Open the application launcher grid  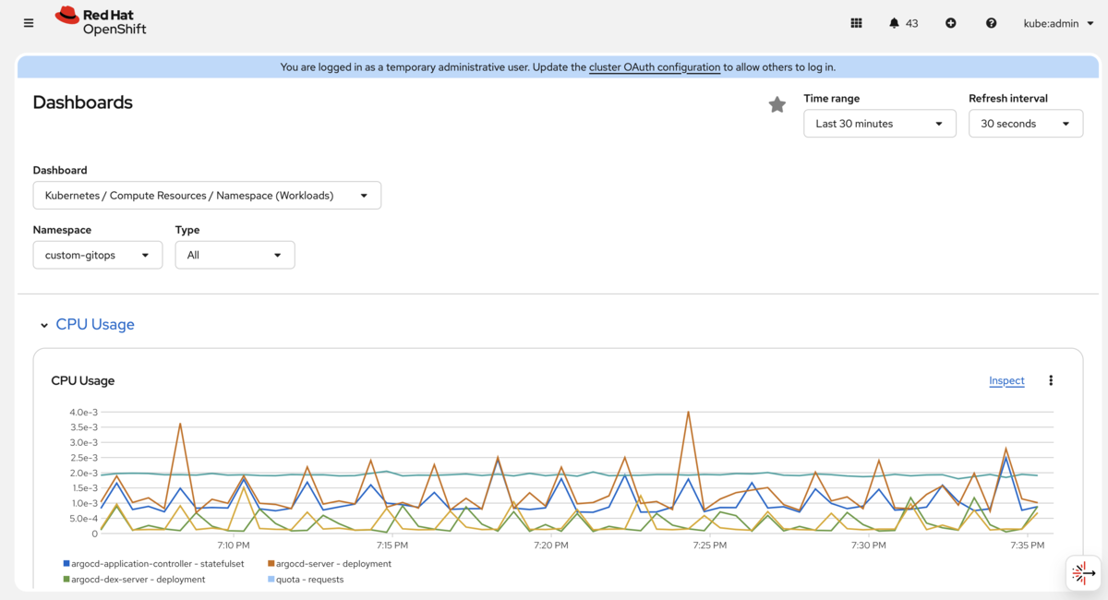[x=856, y=23]
